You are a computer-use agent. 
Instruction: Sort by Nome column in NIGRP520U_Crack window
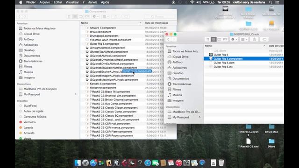point(235,46)
